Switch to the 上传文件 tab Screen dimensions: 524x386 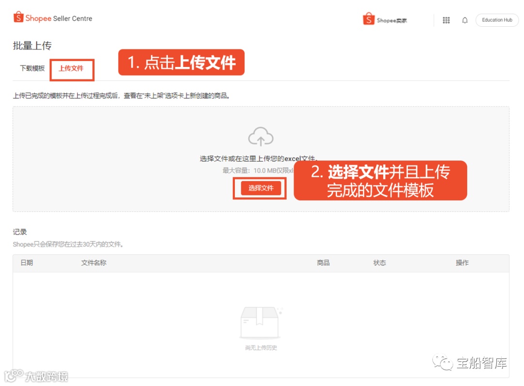71,68
